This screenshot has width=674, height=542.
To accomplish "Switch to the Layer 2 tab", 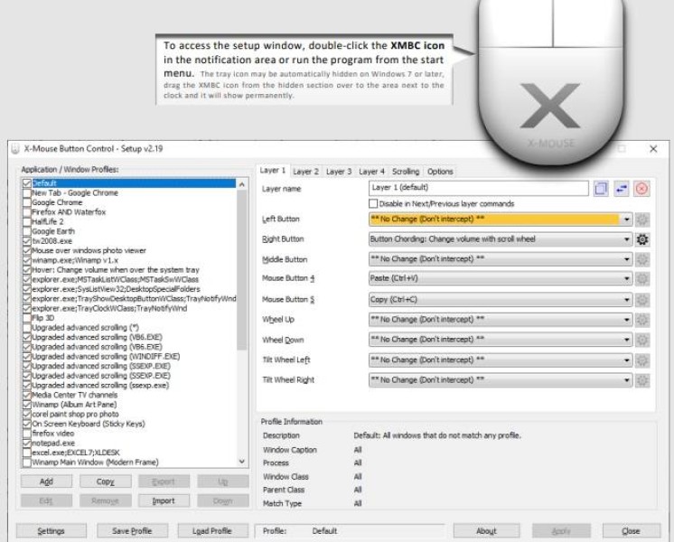I will tap(305, 172).
